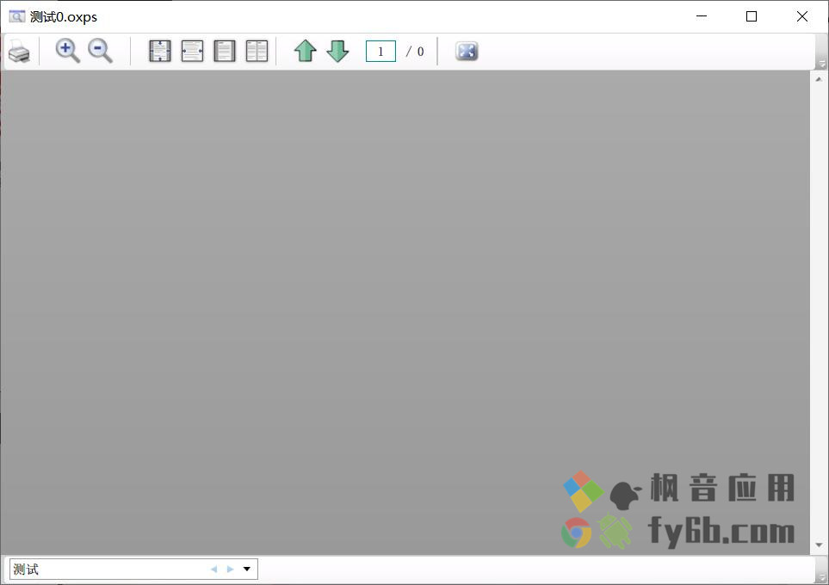Viewport: 829px width, 585px height.
Task: Go to next page with down arrow
Action: tap(337, 52)
